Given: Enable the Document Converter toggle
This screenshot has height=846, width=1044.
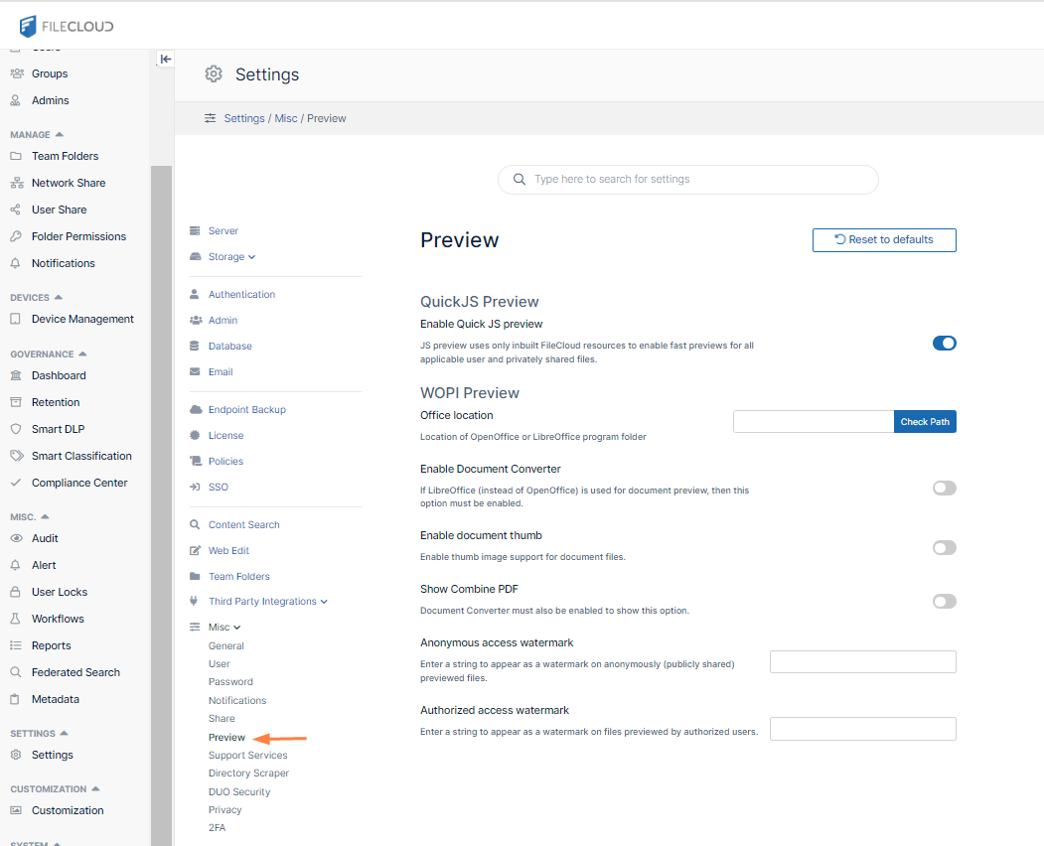Looking at the screenshot, I should click(944, 488).
